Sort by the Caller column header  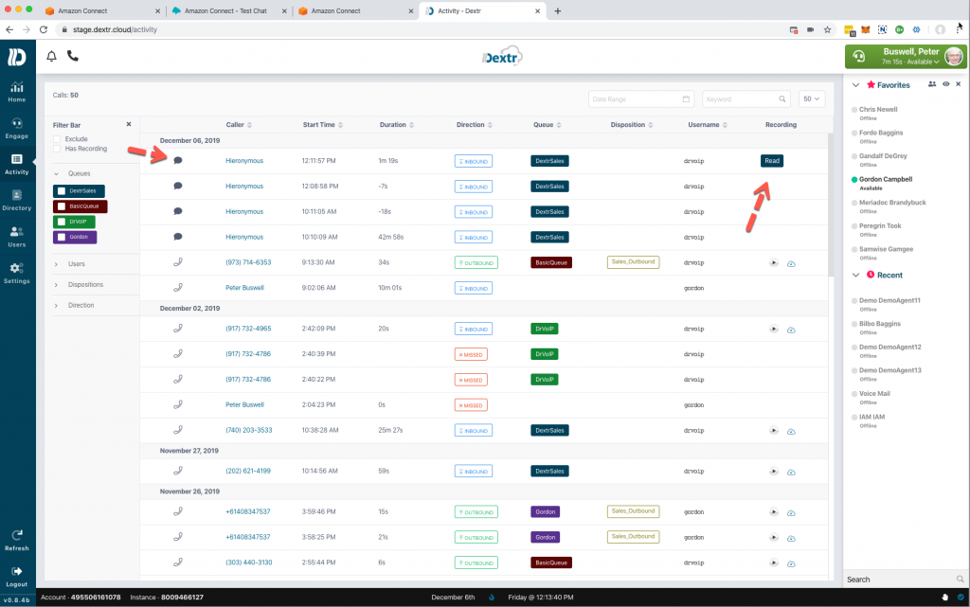coord(239,125)
